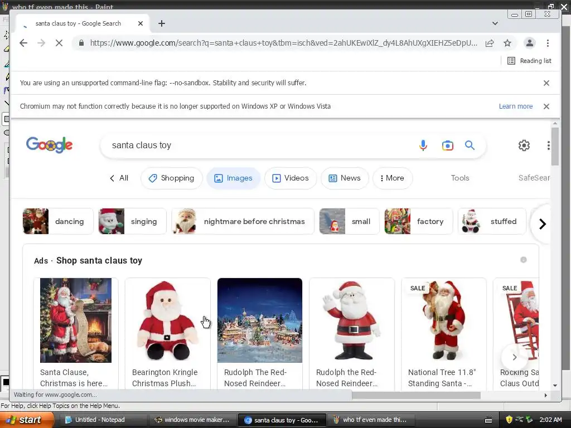Select the Images tab

234,178
